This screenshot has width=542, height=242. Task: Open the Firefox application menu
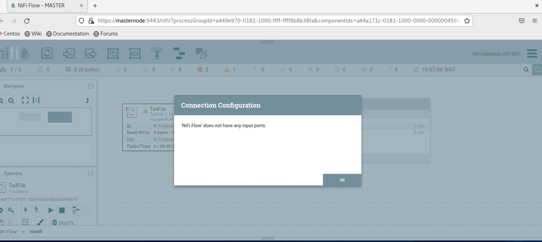(535, 21)
